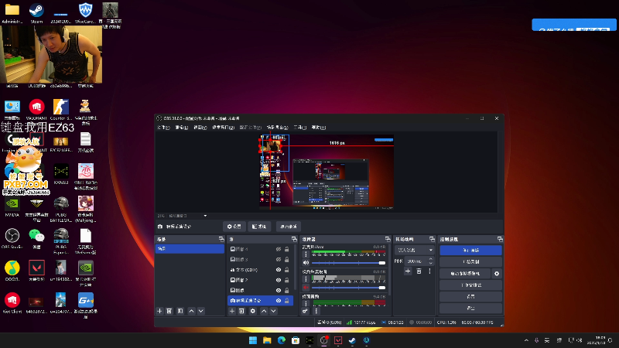Float the Controls dock panel icon

[x=500, y=239]
